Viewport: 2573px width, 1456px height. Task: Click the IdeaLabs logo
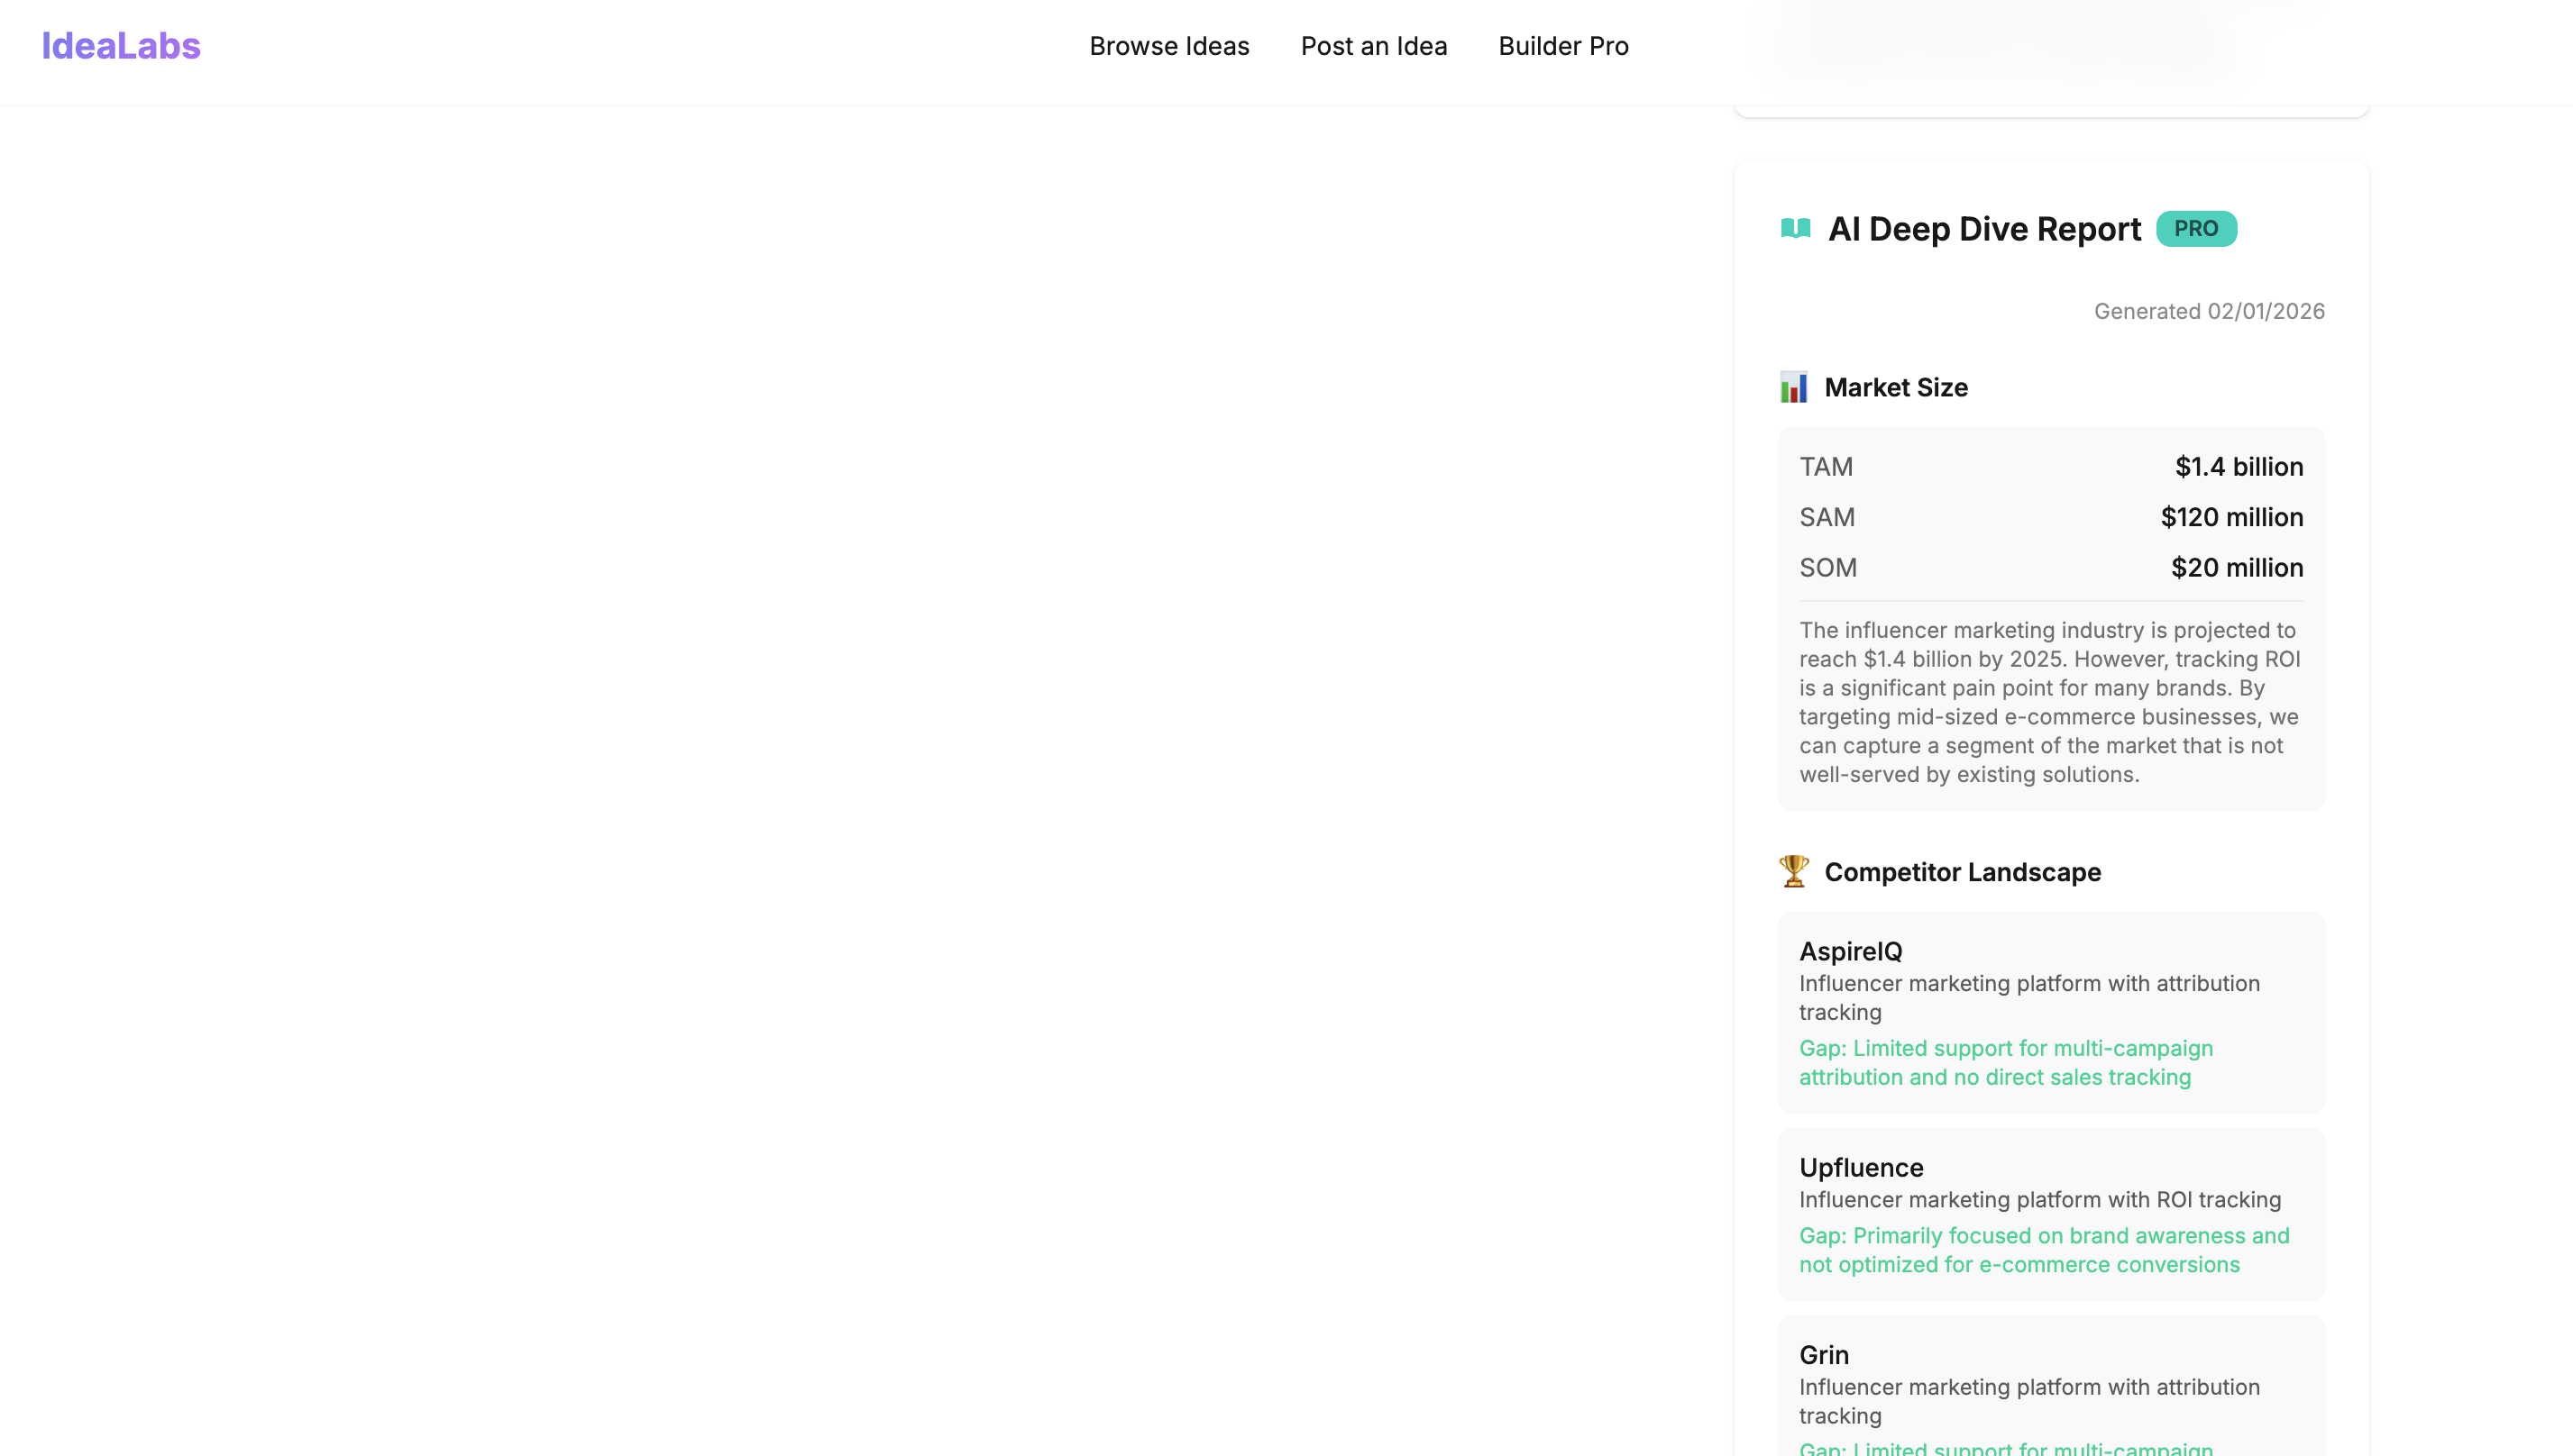120,45
